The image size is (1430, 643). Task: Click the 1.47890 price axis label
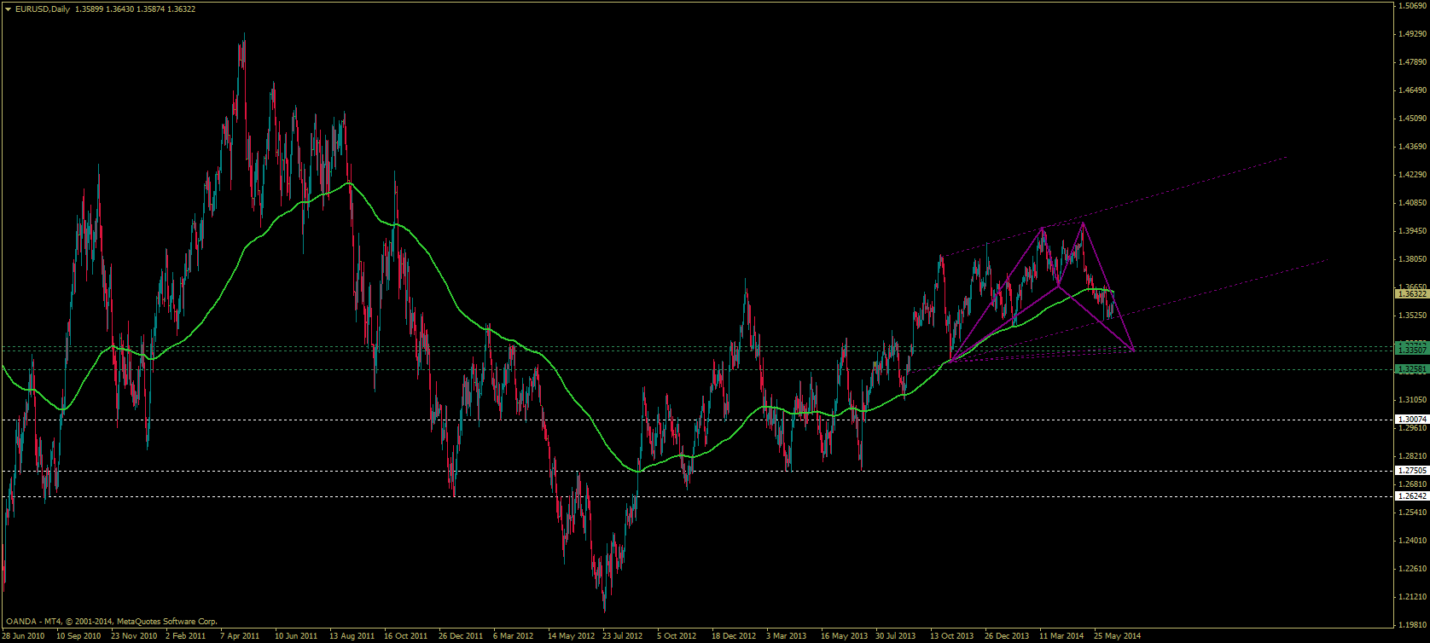1414,62
